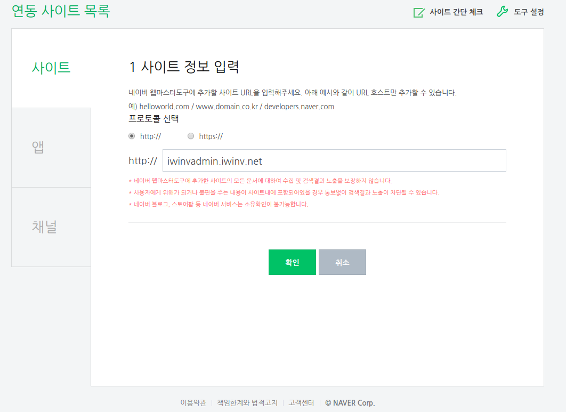Click the http:// prefix beside URL field
Image resolution: width=566 pixels, height=412 pixels.
(143, 161)
